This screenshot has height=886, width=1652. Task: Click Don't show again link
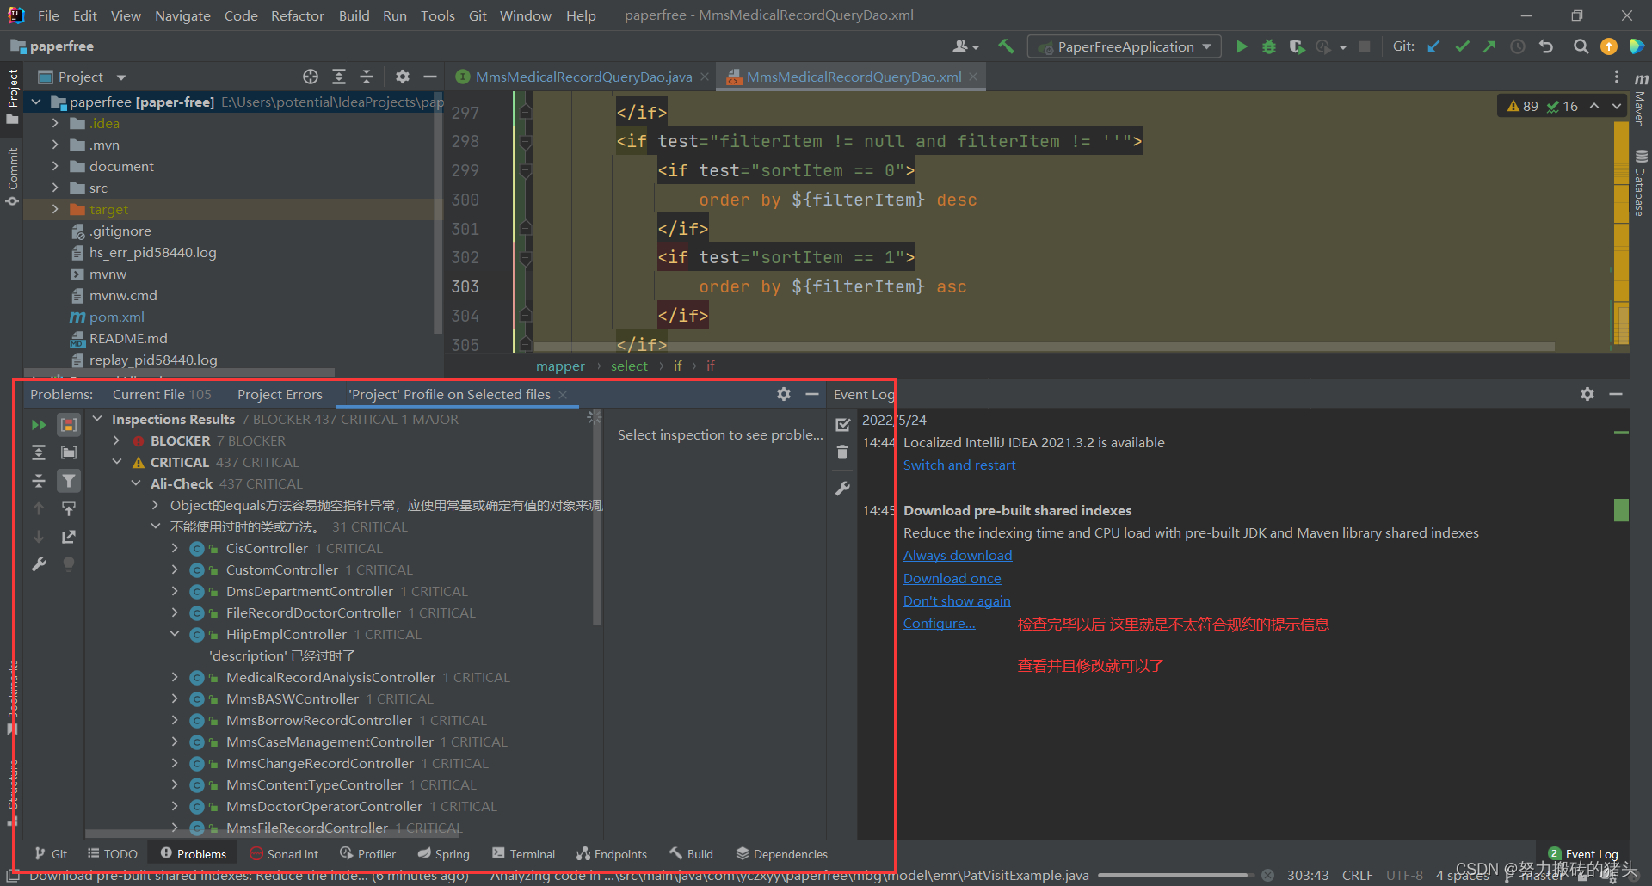tap(957, 600)
